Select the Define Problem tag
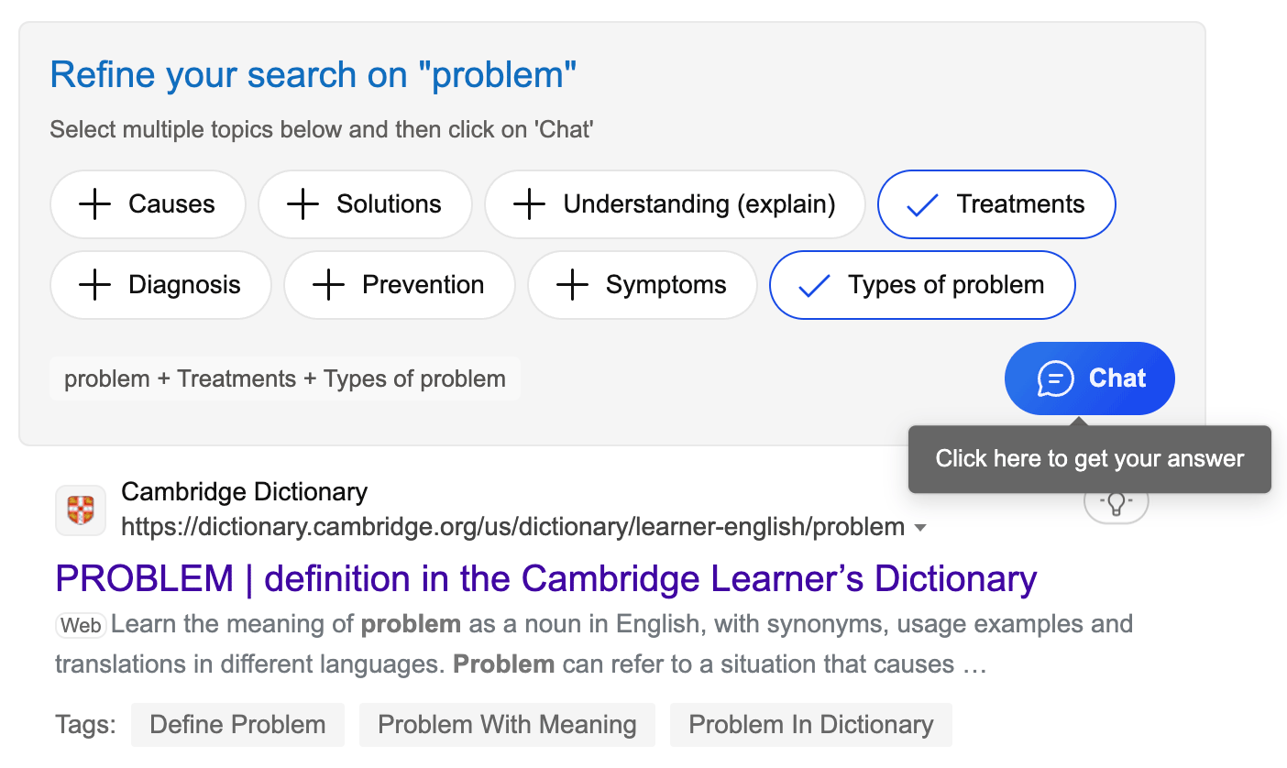The width and height of the screenshot is (1287, 768). [237, 725]
